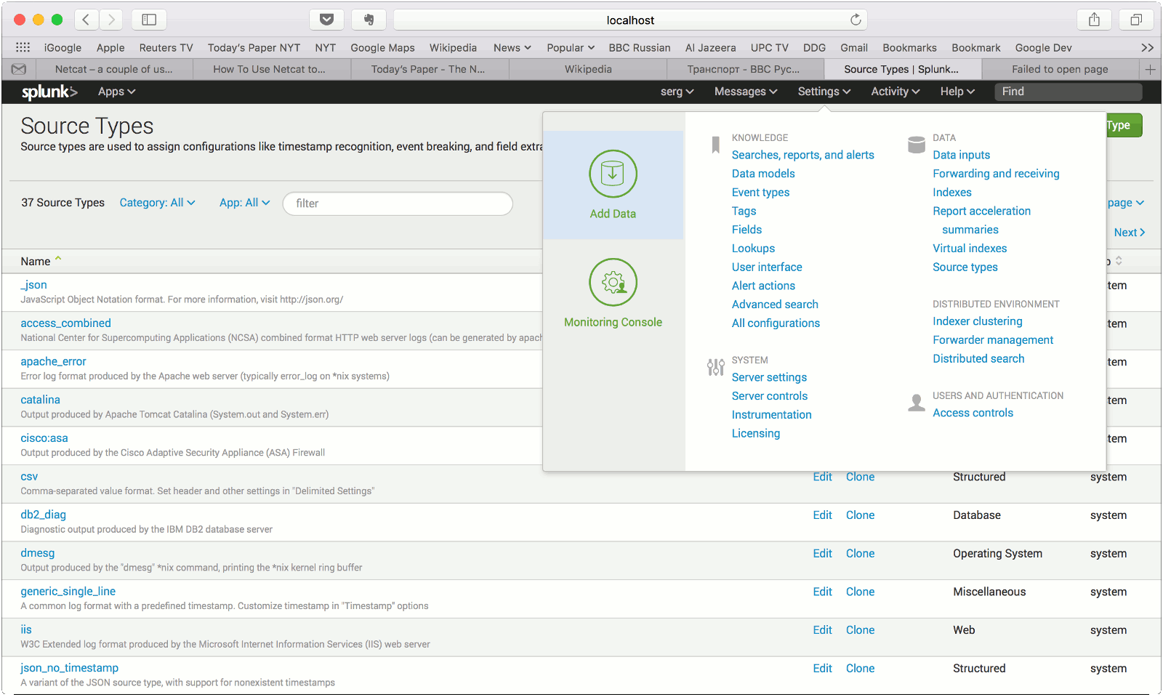The width and height of the screenshot is (1163, 697).
Task: Click the Safari Share icon
Action: (1094, 20)
